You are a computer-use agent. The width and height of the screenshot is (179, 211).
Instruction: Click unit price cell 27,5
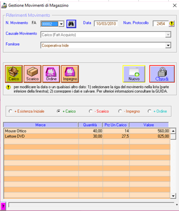coord(116,136)
